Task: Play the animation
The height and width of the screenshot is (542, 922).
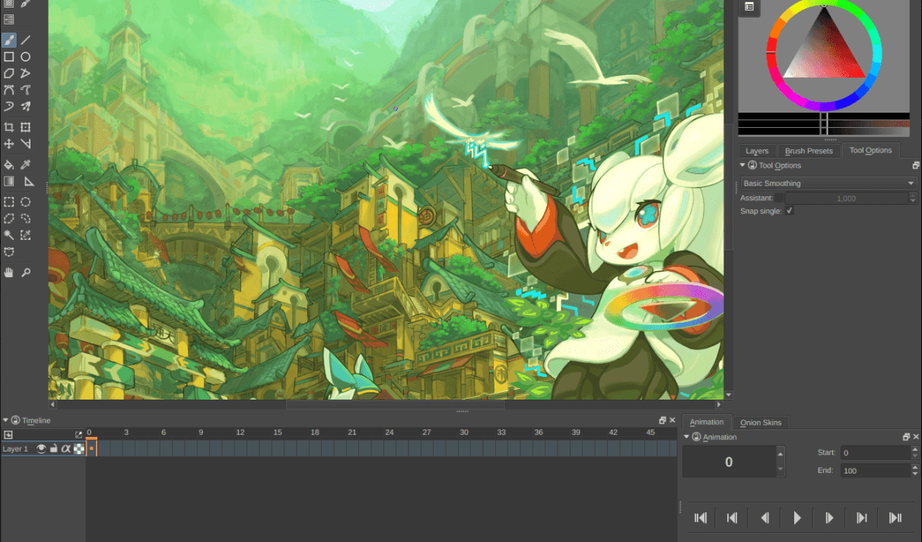Action: click(x=797, y=518)
